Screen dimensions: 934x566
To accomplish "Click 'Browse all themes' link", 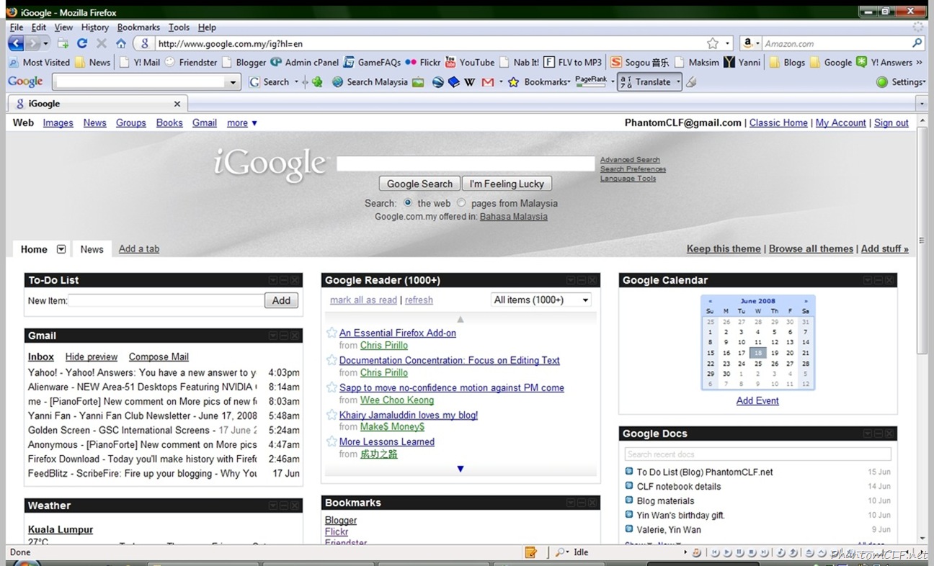I will pyautogui.click(x=811, y=248).
